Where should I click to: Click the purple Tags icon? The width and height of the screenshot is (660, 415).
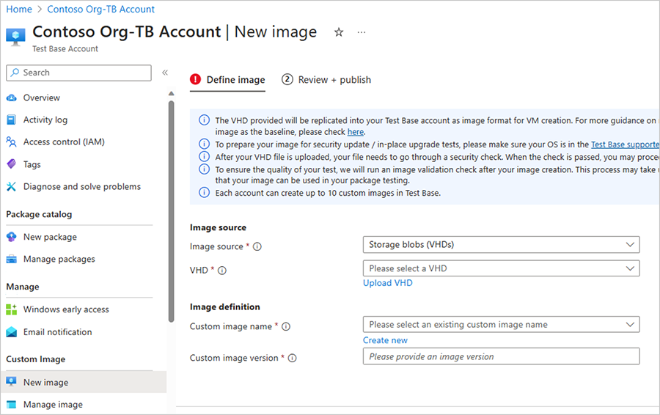click(x=11, y=164)
